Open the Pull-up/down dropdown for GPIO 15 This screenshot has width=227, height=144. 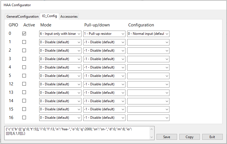point(104,109)
